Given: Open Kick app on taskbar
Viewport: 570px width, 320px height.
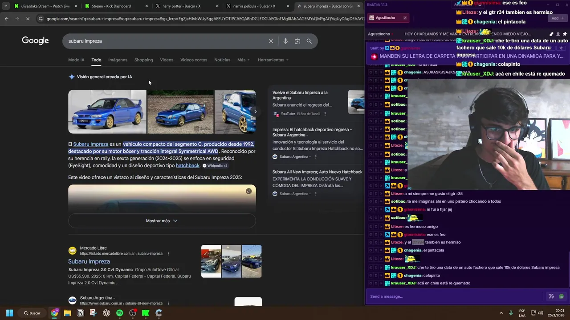Looking at the screenshot, I should [146, 313].
